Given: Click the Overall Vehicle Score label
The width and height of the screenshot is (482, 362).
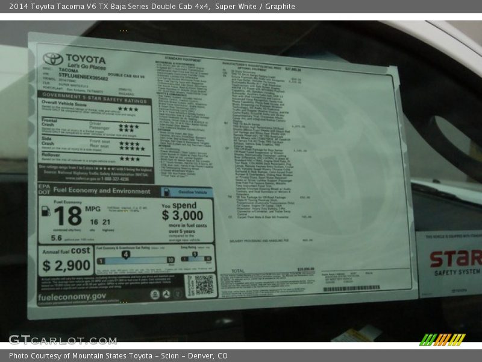Looking at the screenshot, I should pyautogui.click(x=64, y=104).
